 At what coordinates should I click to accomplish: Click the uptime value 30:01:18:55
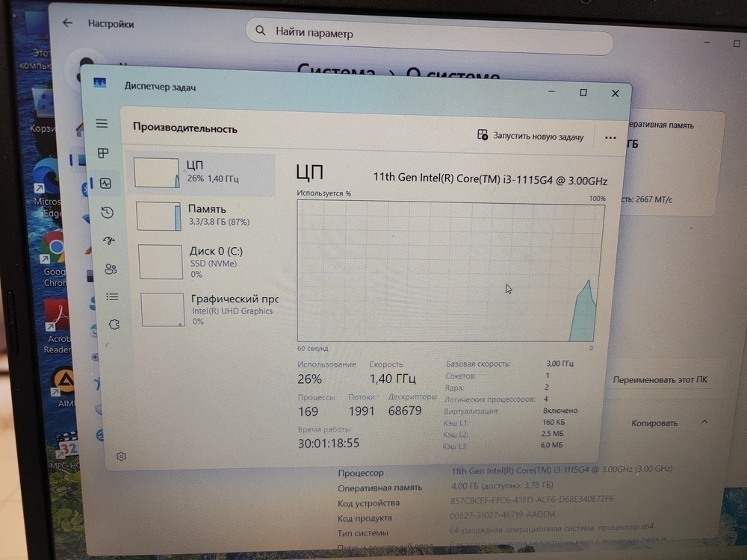pyautogui.click(x=329, y=444)
